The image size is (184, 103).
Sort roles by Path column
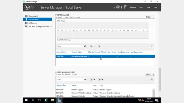point(101,86)
